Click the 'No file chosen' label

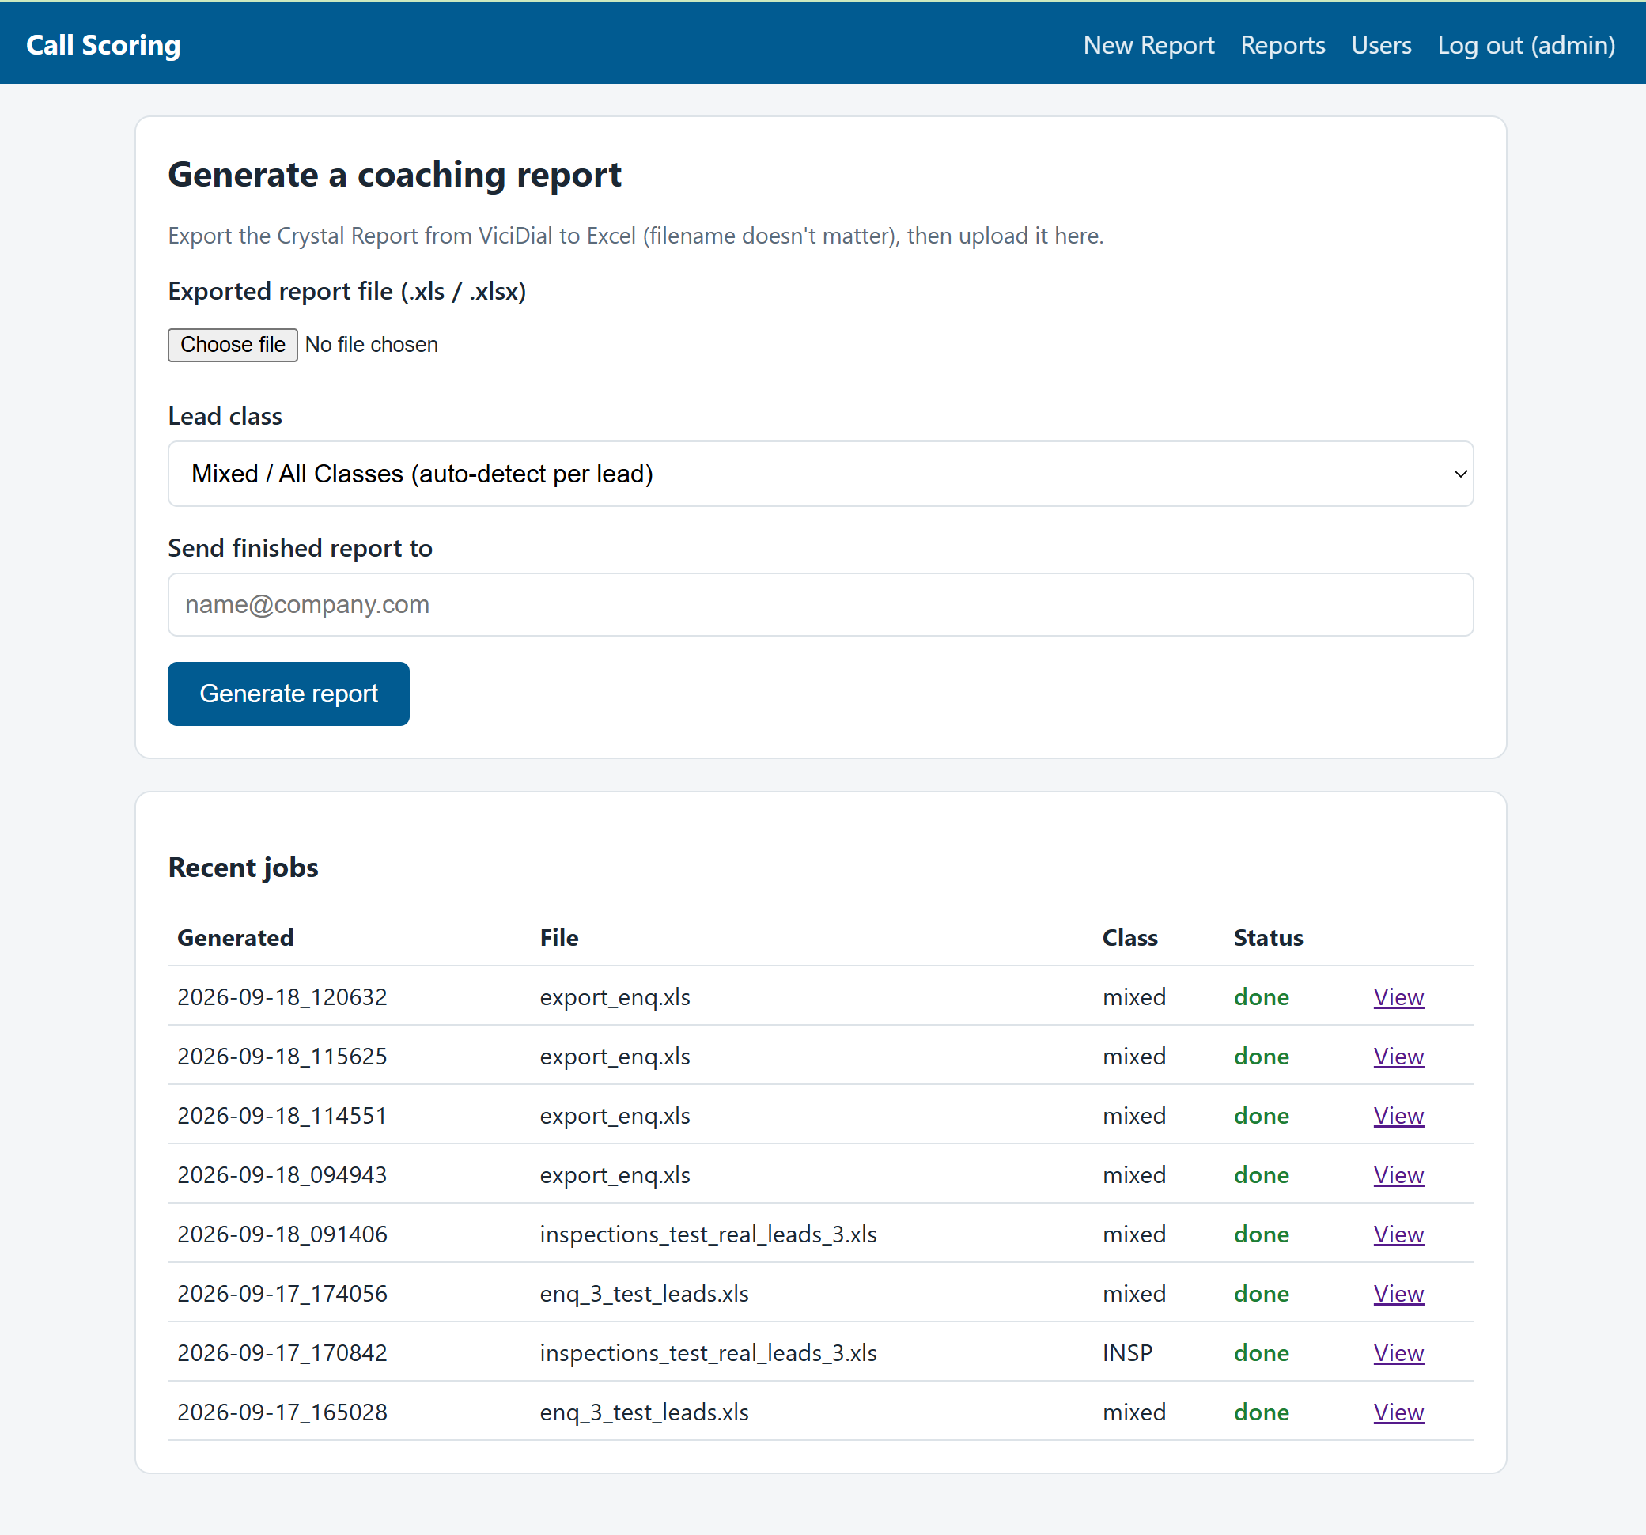pyautogui.click(x=371, y=345)
